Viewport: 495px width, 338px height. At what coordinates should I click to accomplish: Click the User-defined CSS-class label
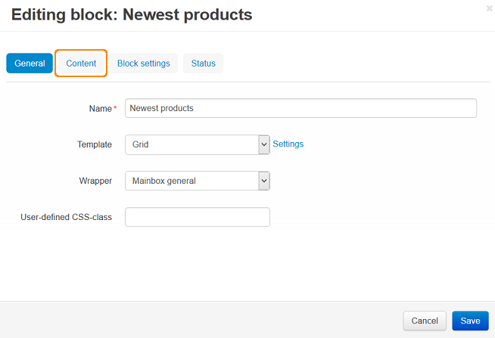pyautogui.click(x=67, y=217)
